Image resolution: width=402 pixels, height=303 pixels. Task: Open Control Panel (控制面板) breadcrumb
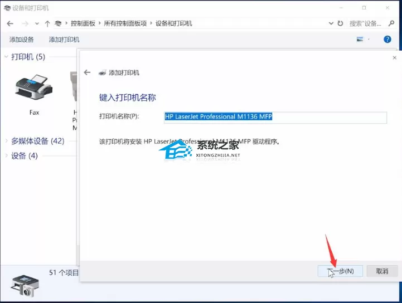click(x=83, y=23)
